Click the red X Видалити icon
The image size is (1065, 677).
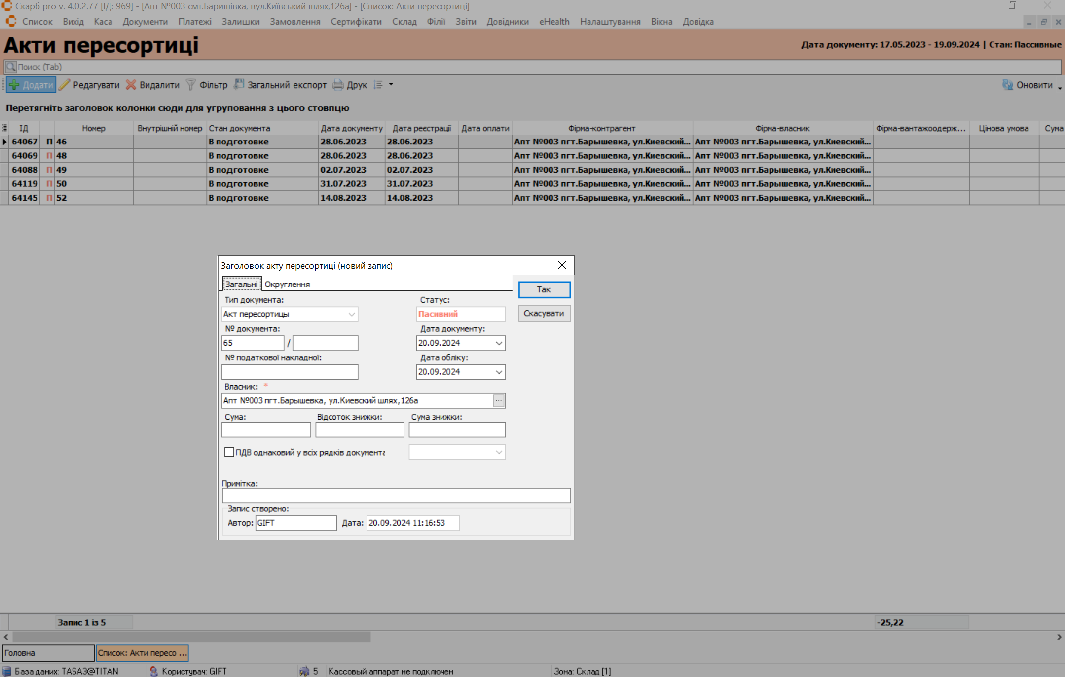coord(131,85)
